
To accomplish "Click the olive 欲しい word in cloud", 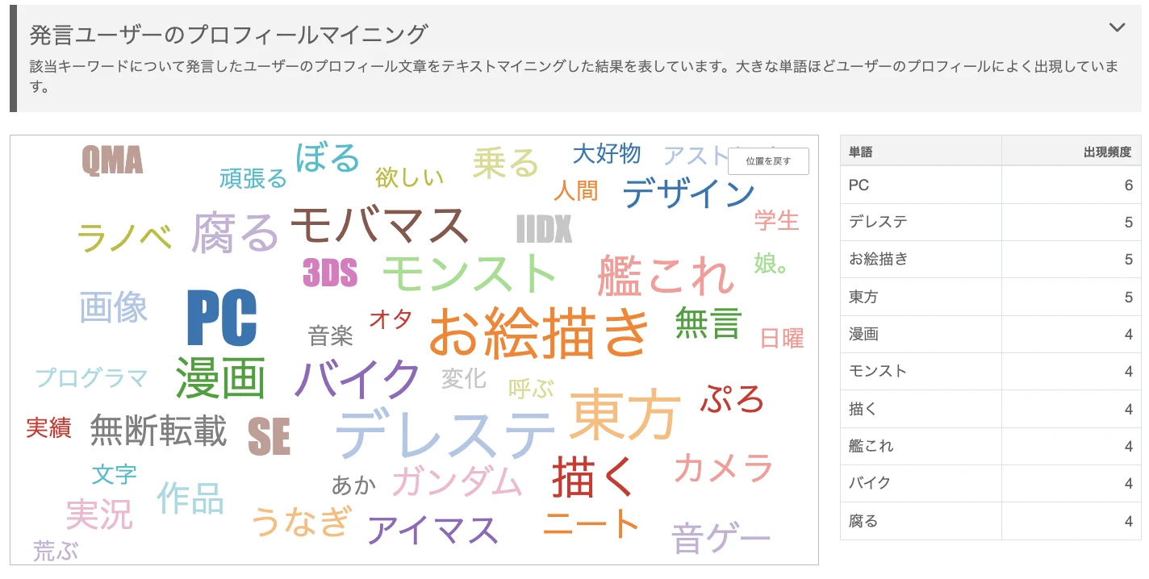I will [x=410, y=177].
